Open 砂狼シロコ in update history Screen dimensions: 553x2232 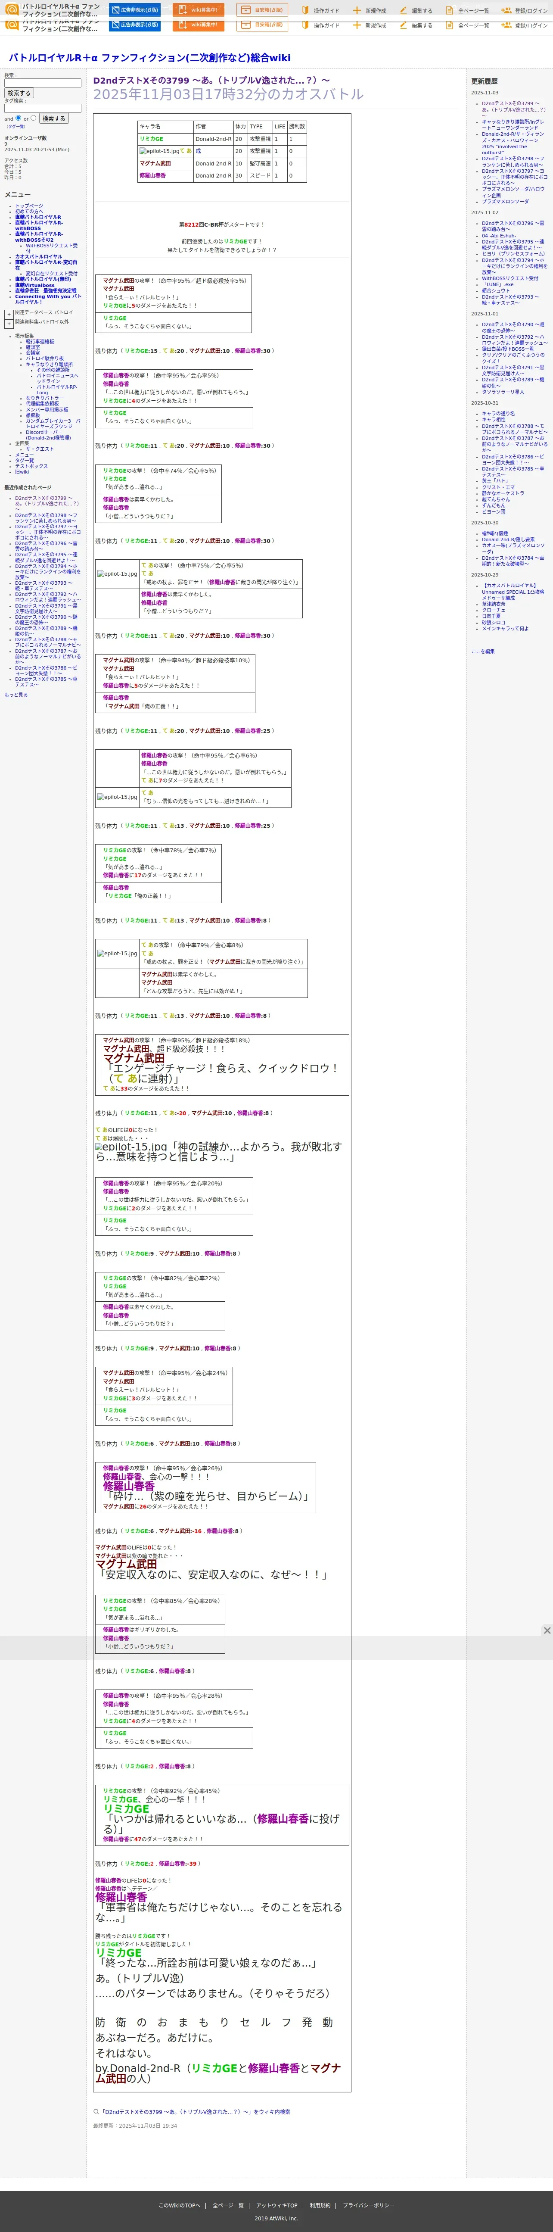(x=493, y=622)
